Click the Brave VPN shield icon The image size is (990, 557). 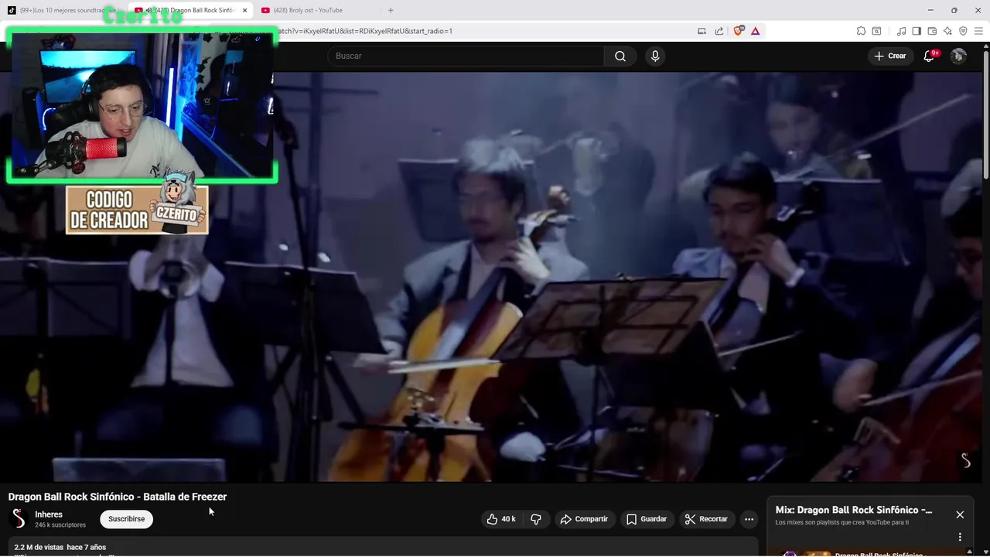963,31
